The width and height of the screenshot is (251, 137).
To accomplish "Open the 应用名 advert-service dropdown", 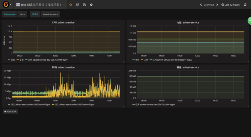I will (x=51, y=14).
